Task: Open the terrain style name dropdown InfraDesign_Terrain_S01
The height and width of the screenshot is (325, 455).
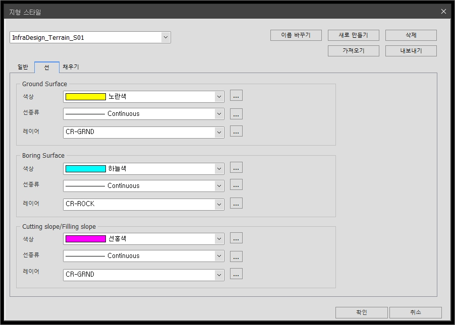Action: [x=90, y=37]
